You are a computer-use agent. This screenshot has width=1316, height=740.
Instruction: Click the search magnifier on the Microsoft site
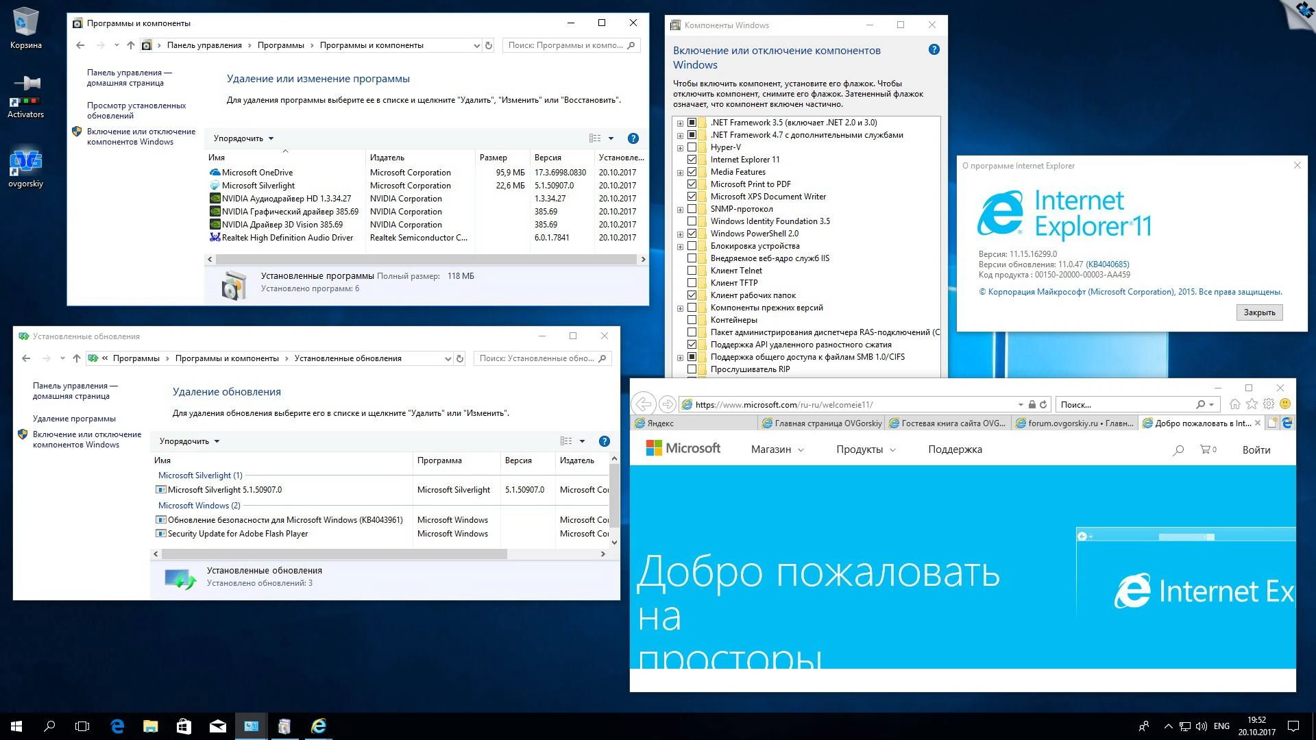pos(1178,450)
